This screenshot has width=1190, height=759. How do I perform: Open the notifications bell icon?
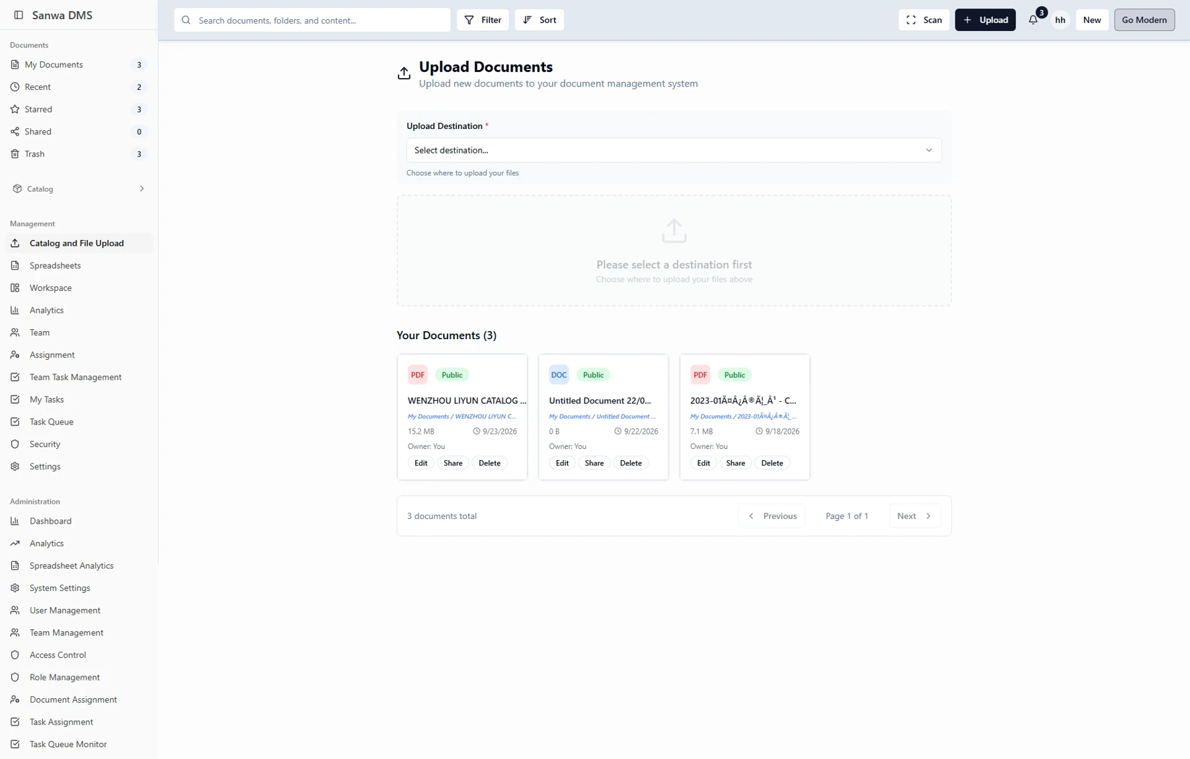(x=1033, y=20)
